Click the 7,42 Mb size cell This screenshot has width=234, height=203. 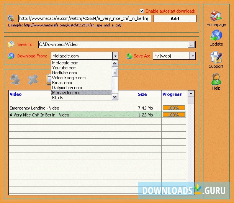(x=149, y=108)
